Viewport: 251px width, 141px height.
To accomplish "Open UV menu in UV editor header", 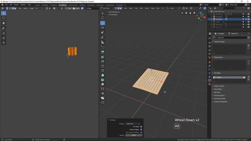I will pos(36,8).
